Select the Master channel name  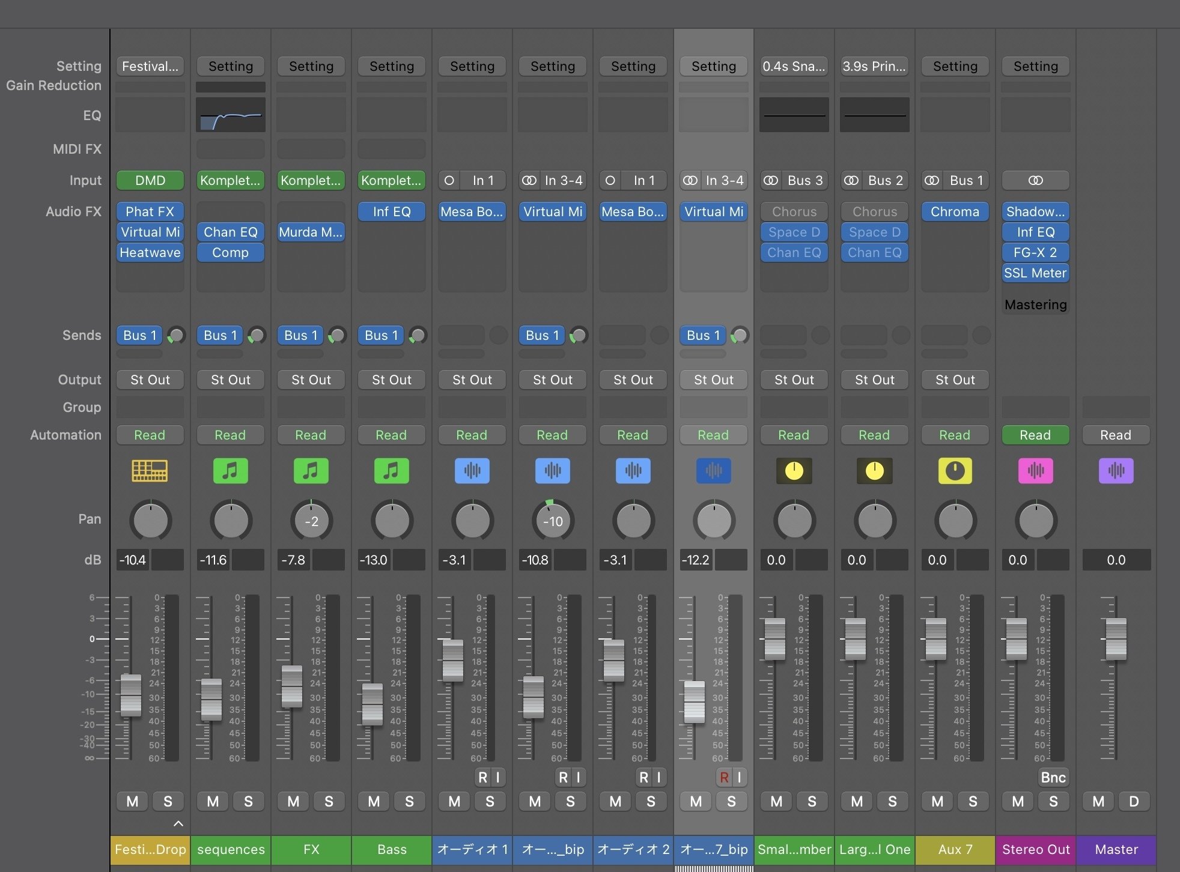pos(1116,849)
